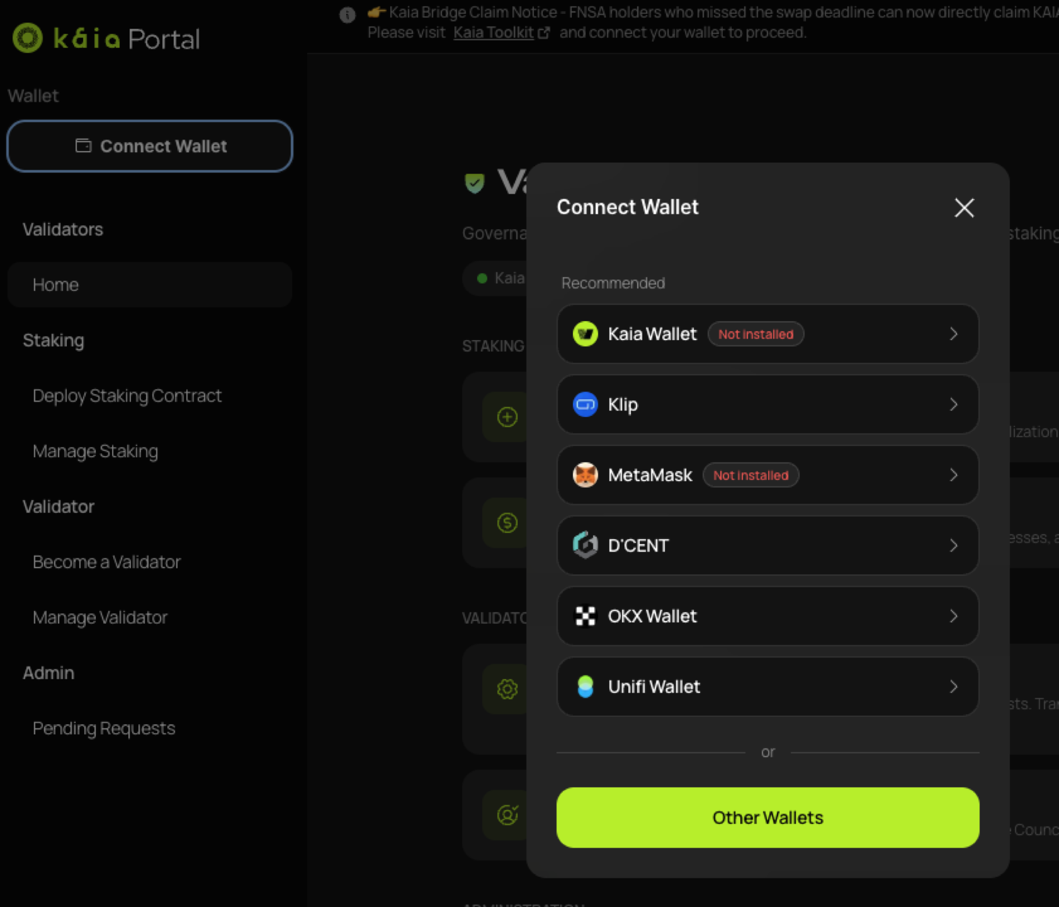Click the MetaMask fox icon
This screenshot has width=1059, height=907.
585,475
